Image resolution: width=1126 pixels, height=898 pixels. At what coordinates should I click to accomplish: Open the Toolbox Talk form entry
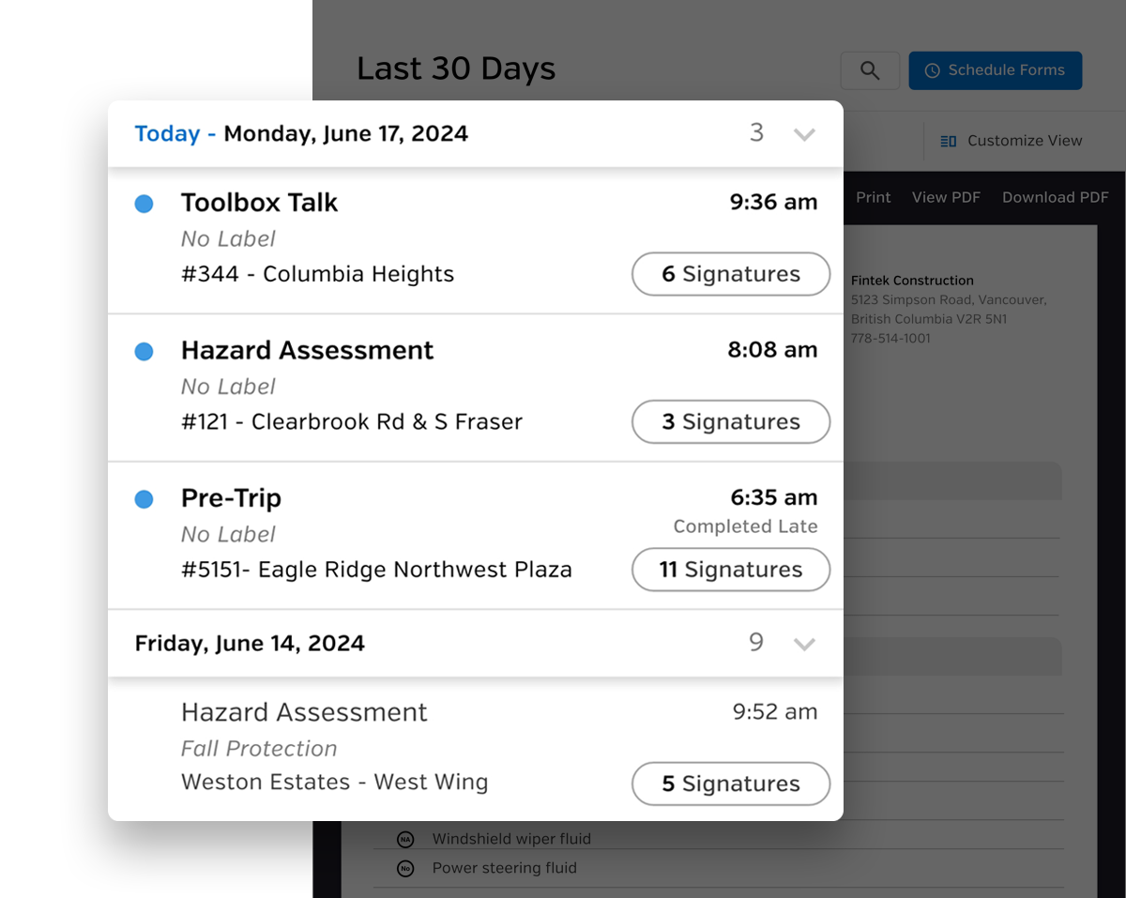pyautogui.click(x=259, y=203)
